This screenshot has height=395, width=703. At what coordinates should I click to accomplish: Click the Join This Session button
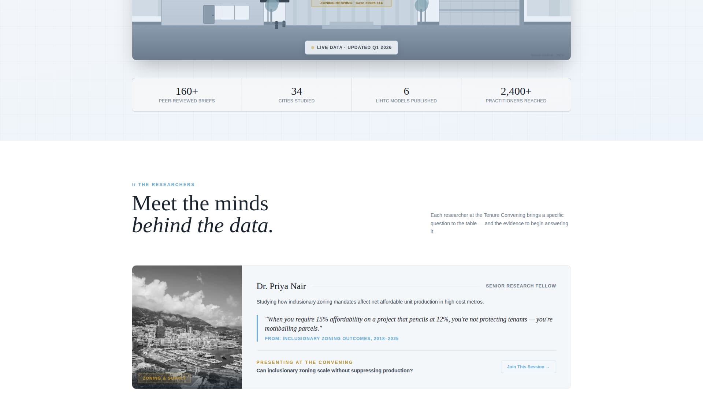pos(528,367)
